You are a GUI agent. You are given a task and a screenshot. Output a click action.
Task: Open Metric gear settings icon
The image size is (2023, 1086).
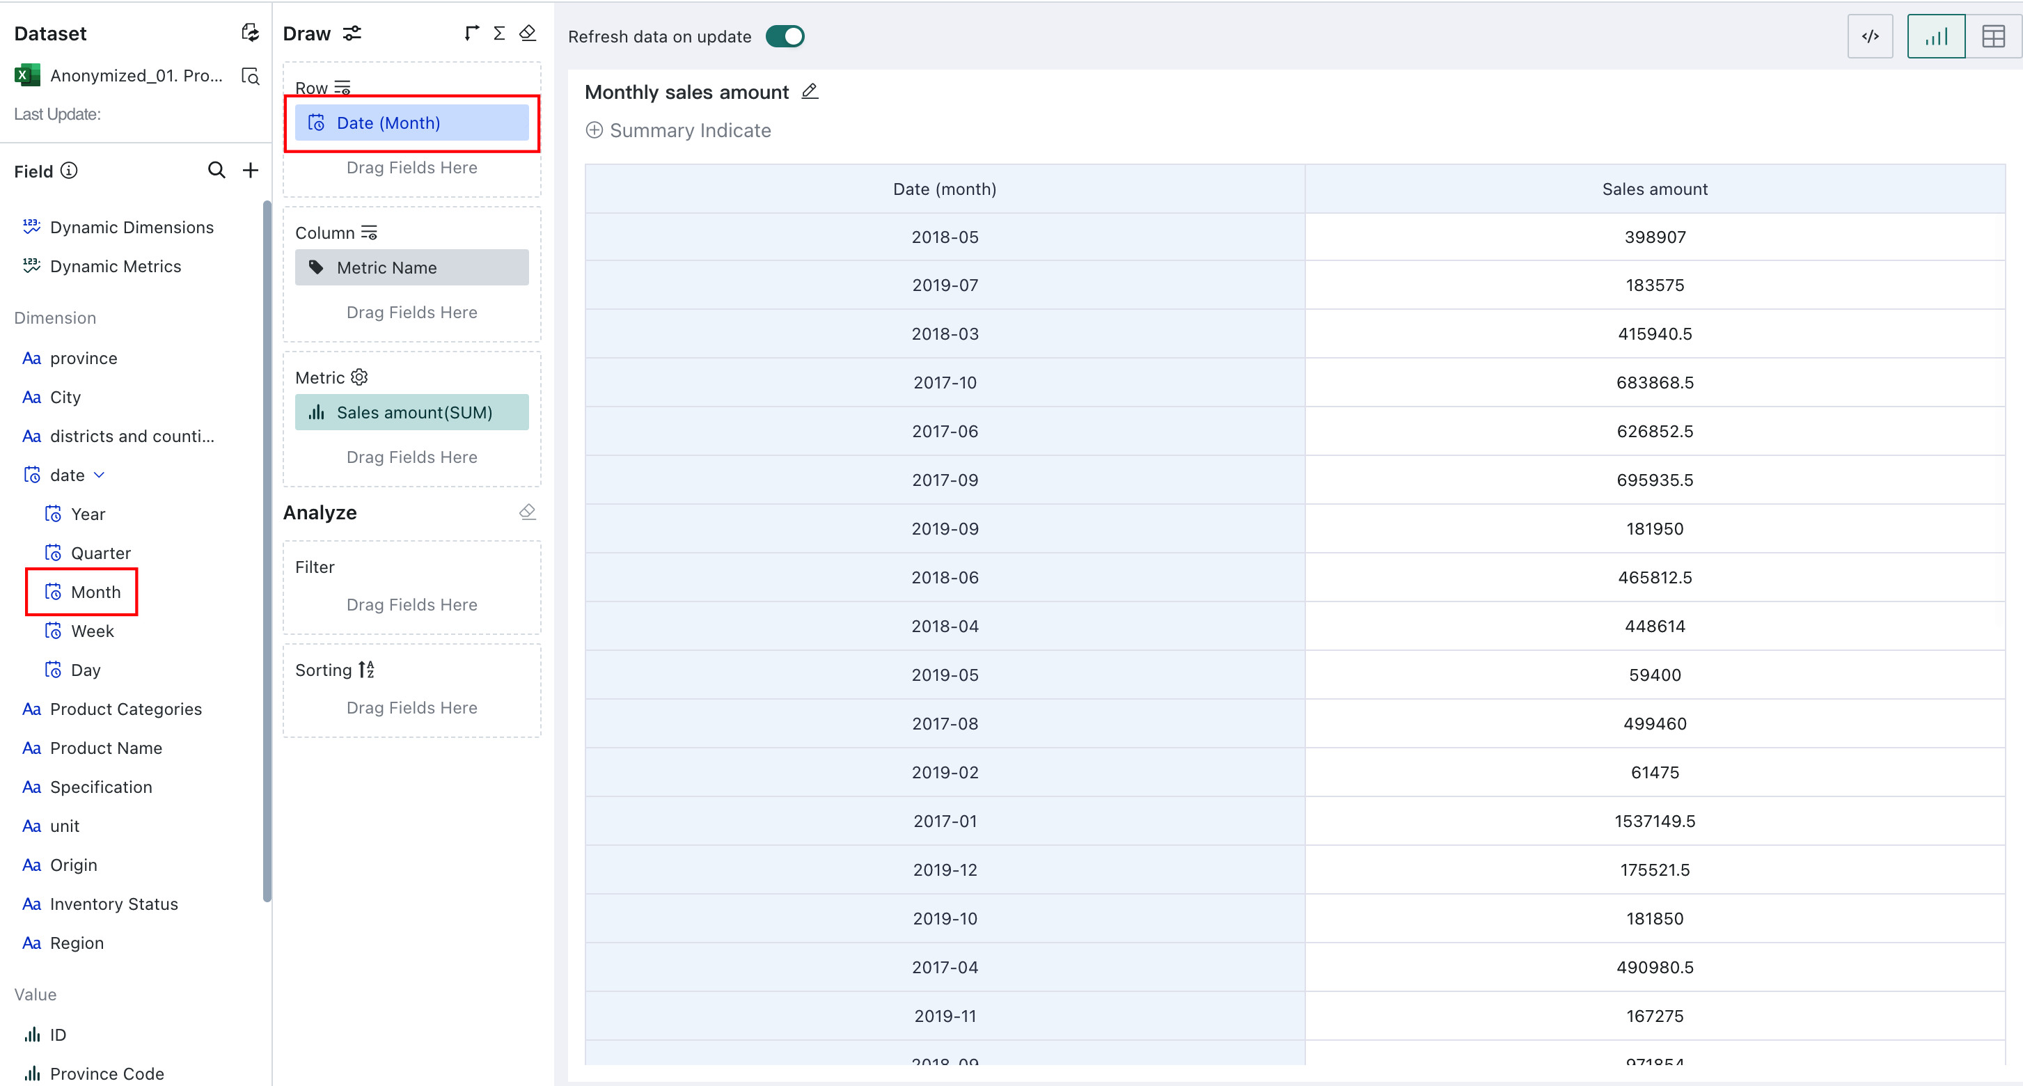[x=359, y=377]
